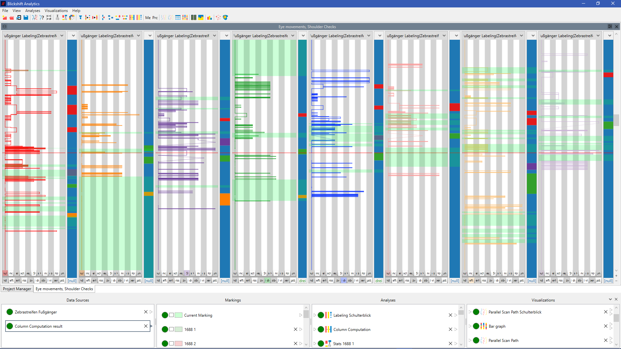Open the dropdown above the rightmost color bar
The height and width of the screenshot is (349, 621).
pyautogui.click(x=610, y=36)
